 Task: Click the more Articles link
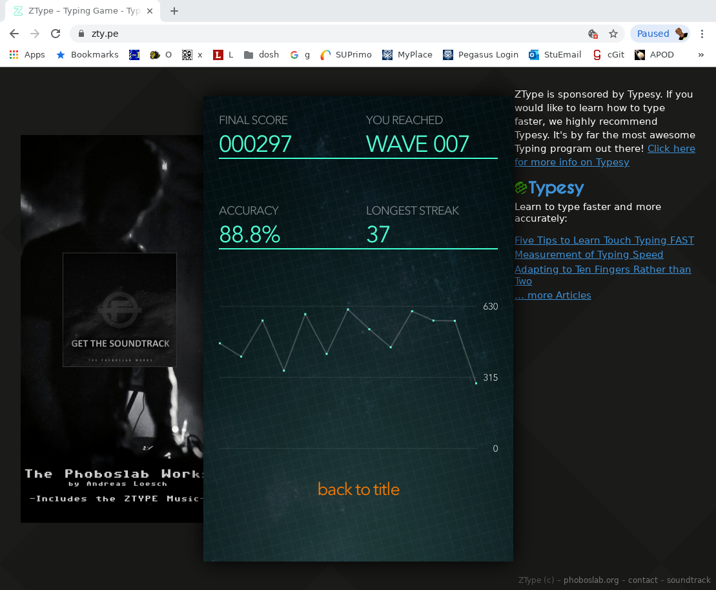click(553, 295)
